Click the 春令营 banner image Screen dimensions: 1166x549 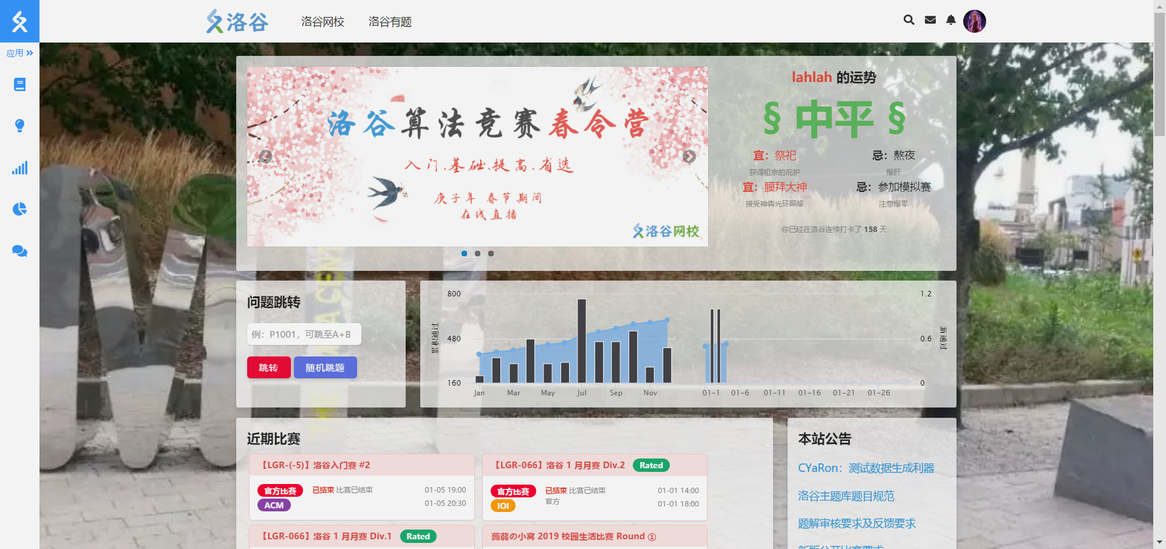coord(477,157)
